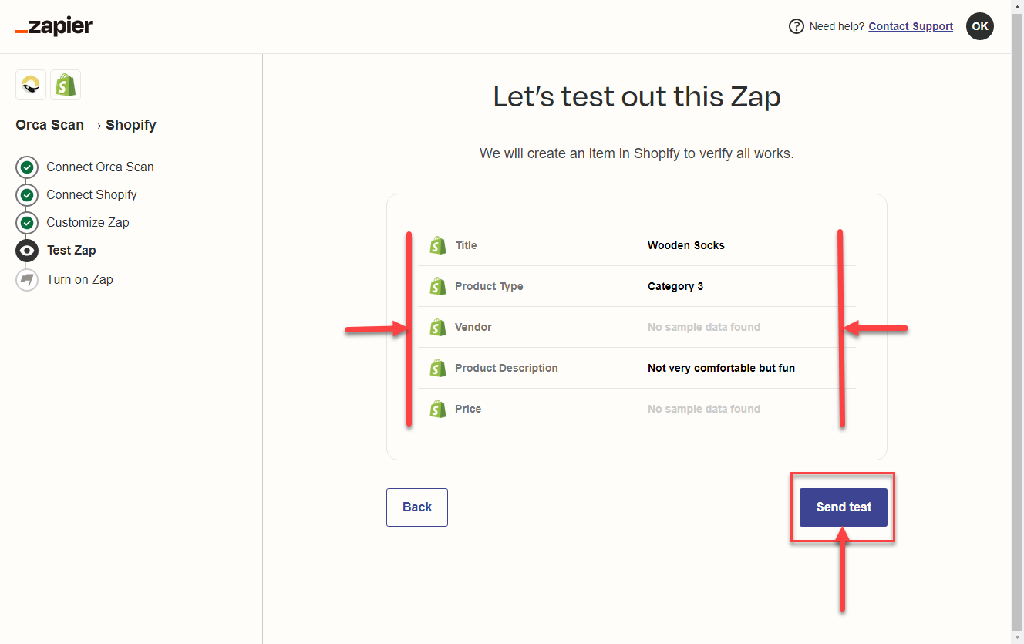Image resolution: width=1024 pixels, height=644 pixels.
Task: Click the Shopify icon beside Product Type
Action: (438, 286)
